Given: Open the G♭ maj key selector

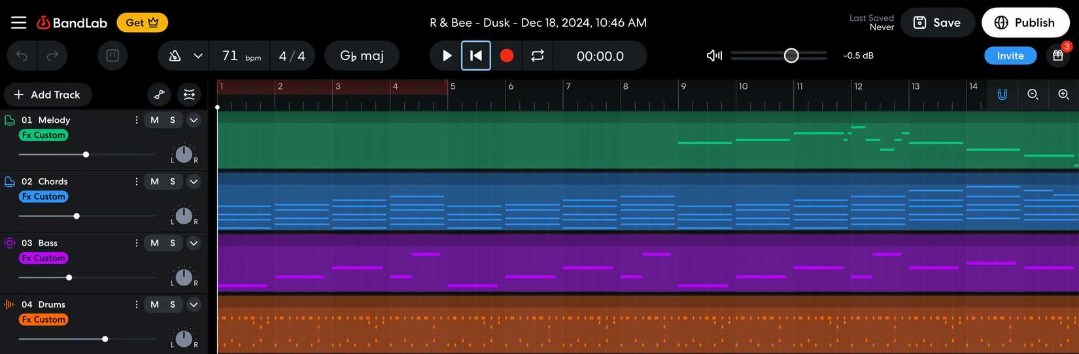Looking at the screenshot, I should tap(362, 56).
